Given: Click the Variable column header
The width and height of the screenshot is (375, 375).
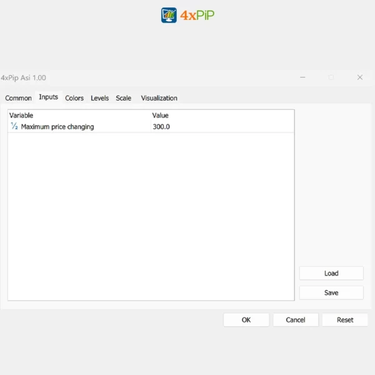Looking at the screenshot, I should coord(21,116).
